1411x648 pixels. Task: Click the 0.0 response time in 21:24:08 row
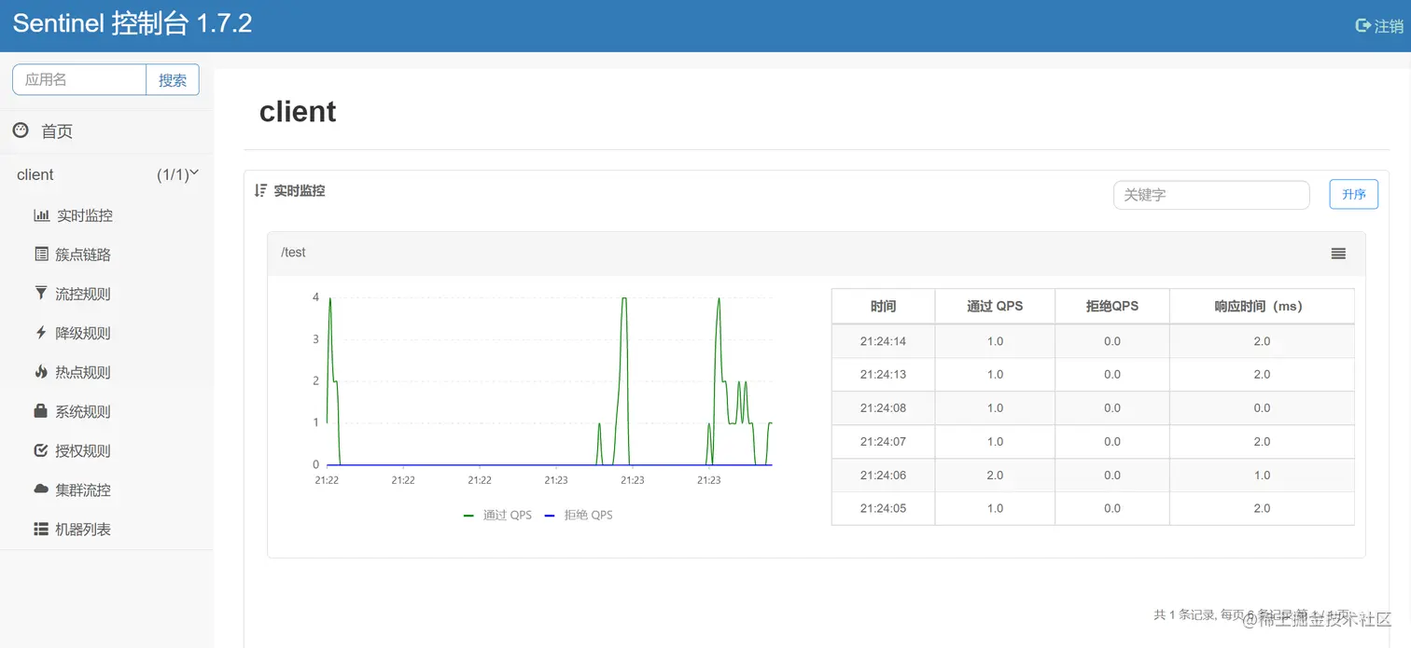coord(1262,408)
